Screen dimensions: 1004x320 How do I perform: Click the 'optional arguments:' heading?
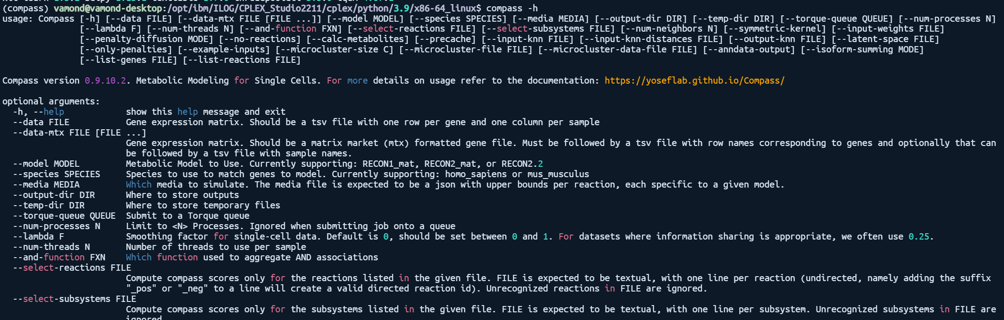tap(51, 101)
